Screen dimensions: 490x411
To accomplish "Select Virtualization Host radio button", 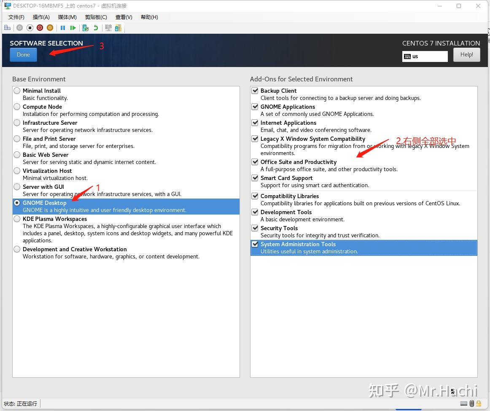I will (17, 171).
